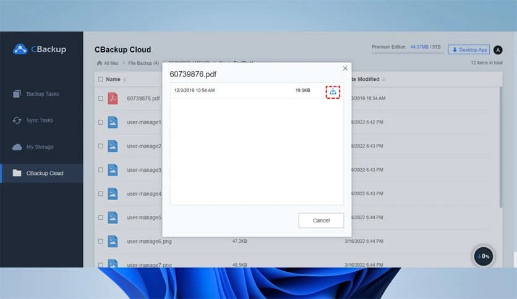Click the storage usage 44.07MB link
The height and width of the screenshot is (299, 517).
(419, 47)
